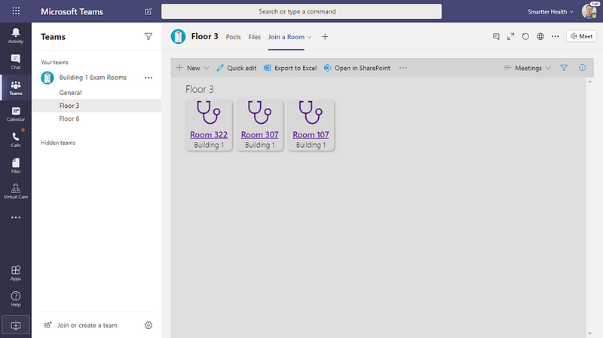Screen dimensions: 603x338
Task: Select the Building 1 Exam Rooms team
Action: coord(93,78)
